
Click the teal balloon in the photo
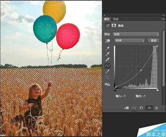(x=45, y=29)
